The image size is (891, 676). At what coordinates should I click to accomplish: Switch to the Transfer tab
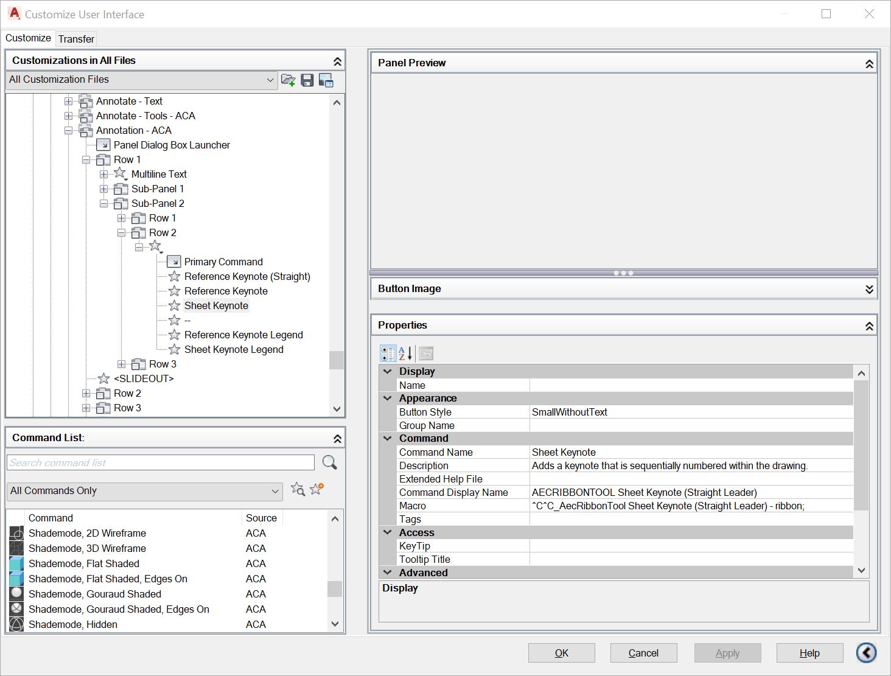coord(76,38)
